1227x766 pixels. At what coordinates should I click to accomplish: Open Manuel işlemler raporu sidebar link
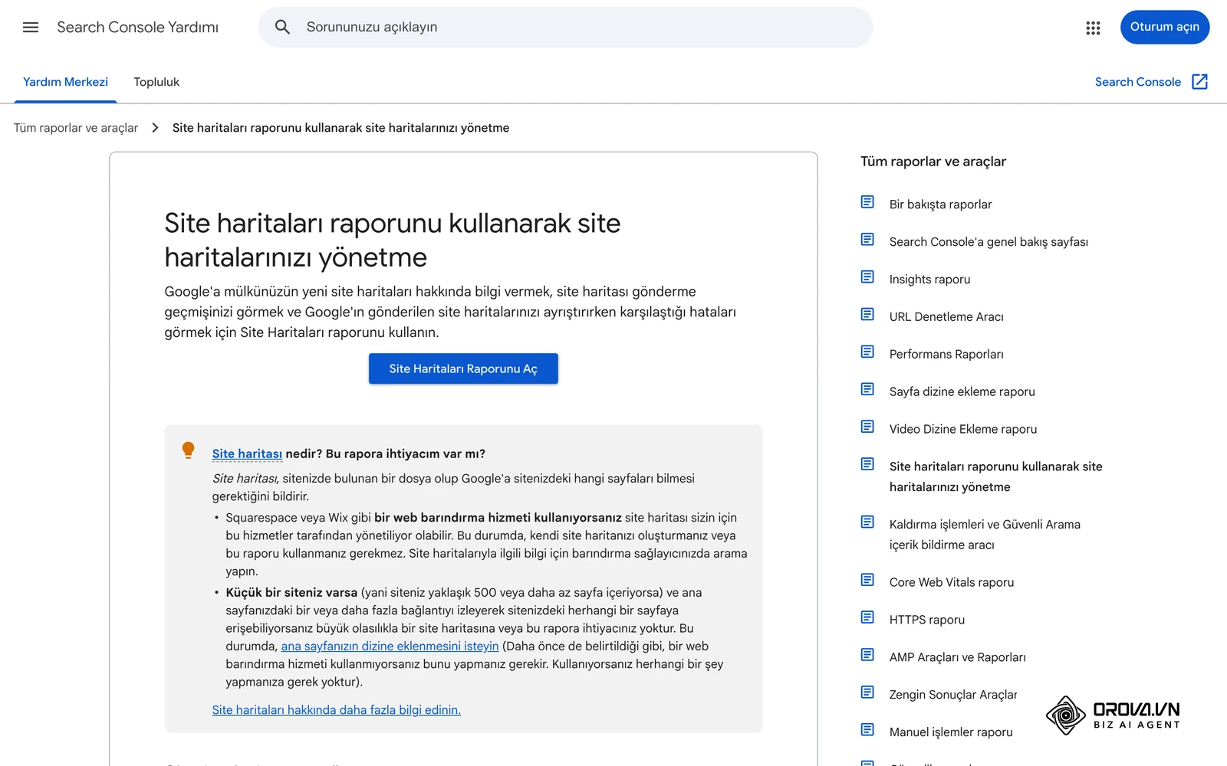pos(951,733)
